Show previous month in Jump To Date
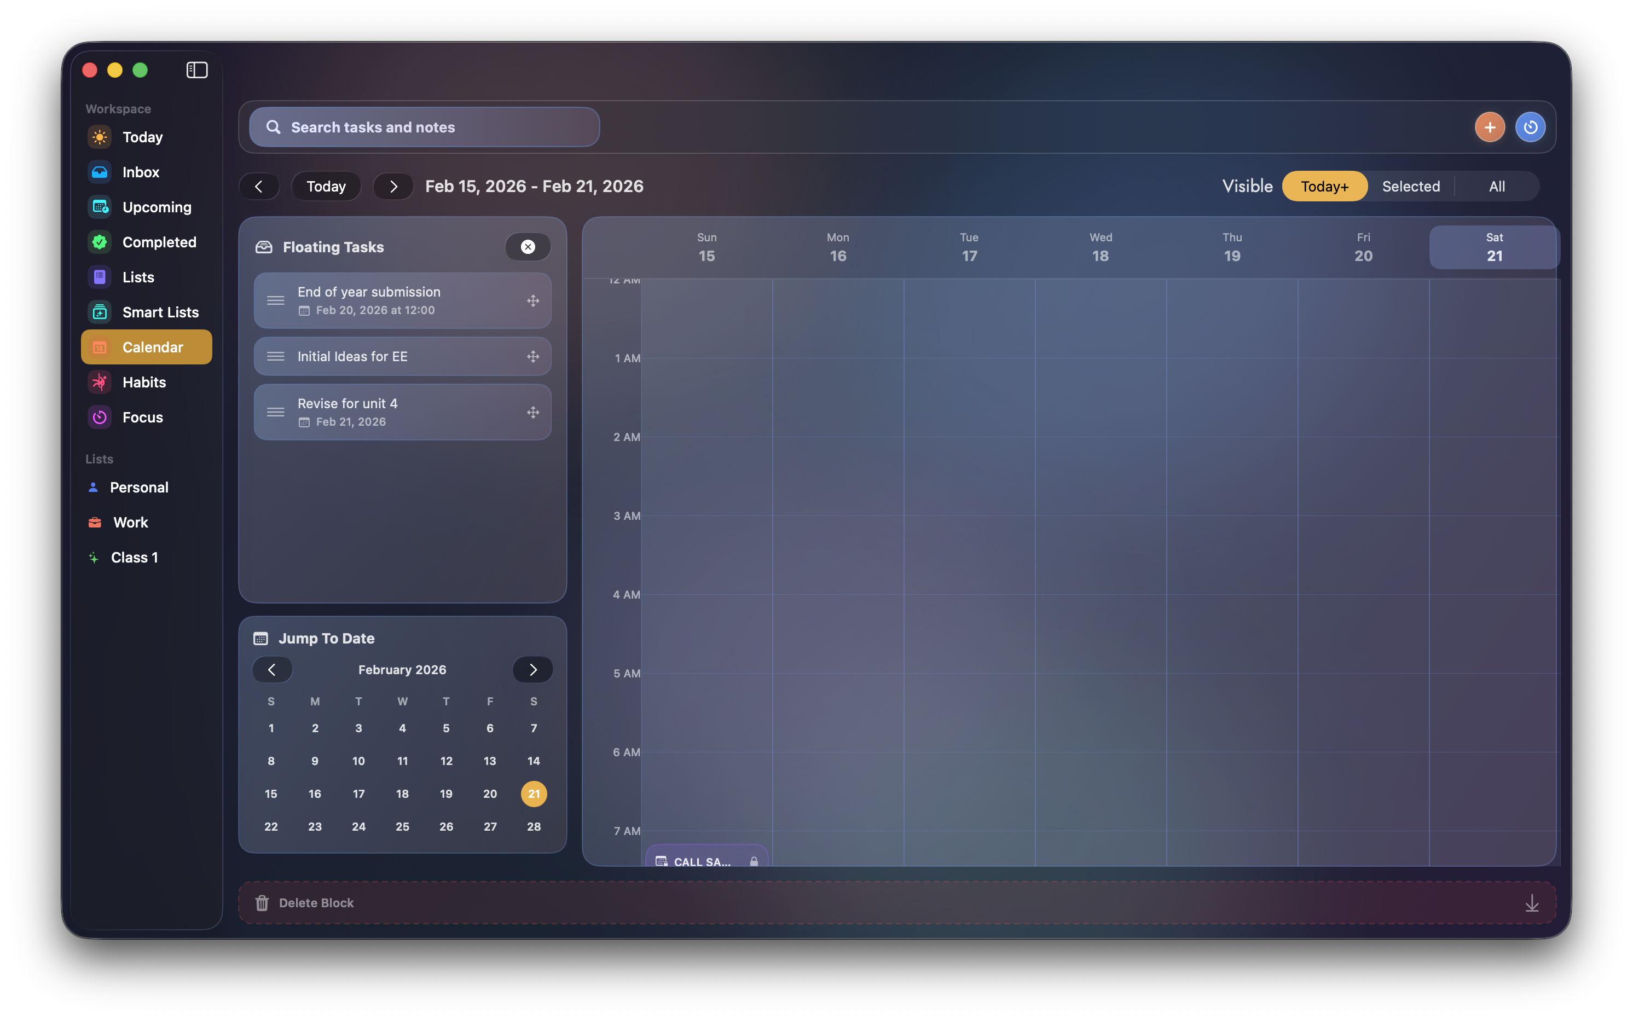The height and width of the screenshot is (1020, 1633). pos(272,669)
